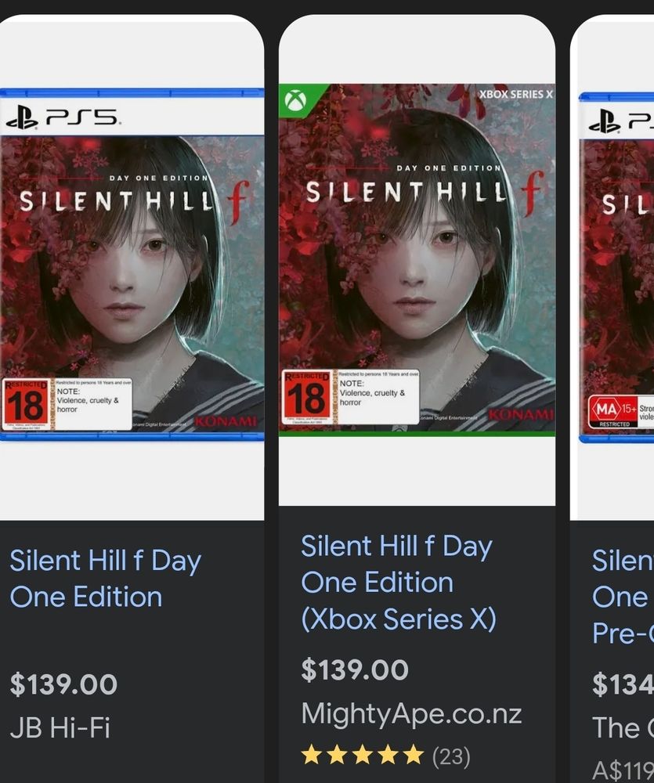Click the green Xbox logo on the middle cover

[x=295, y=100]
